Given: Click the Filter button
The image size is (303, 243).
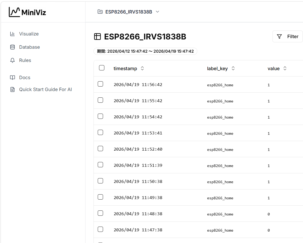Looking at the screenshot, I should click(288, 36).
